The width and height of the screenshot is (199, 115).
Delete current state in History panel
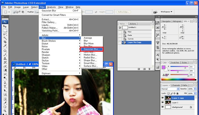[x=149, y=69]
